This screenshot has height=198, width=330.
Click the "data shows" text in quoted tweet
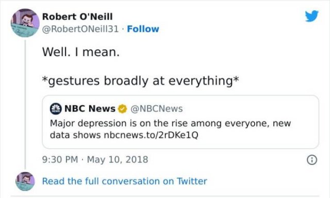coord(75,135)
